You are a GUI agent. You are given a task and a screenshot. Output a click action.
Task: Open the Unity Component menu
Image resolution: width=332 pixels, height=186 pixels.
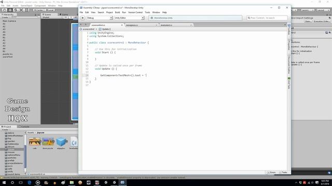point(40,6)
